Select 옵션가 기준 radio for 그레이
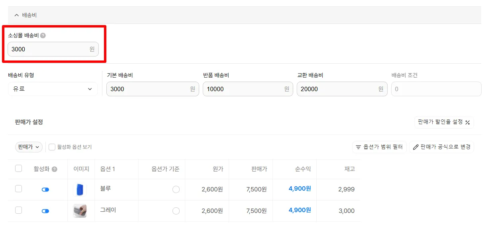The image size is (486, 234). (176, 211)
